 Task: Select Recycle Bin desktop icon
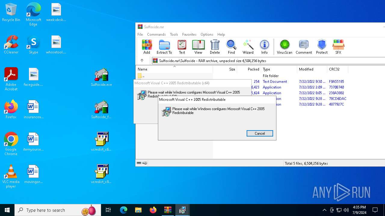(x=11, y=13)
